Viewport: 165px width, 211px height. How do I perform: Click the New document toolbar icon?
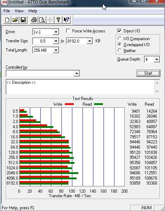point(7,20)
